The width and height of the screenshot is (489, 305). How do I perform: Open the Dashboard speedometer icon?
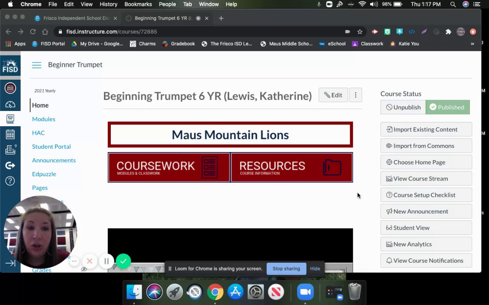coord(10,104)
